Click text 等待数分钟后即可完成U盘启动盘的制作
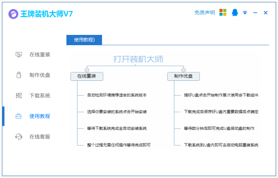The image size is (278, 178). [219, 128]
